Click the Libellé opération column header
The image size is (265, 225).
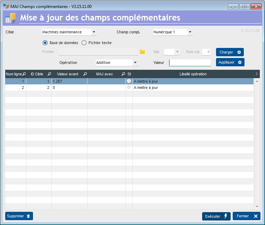click(x=193, y=74)
